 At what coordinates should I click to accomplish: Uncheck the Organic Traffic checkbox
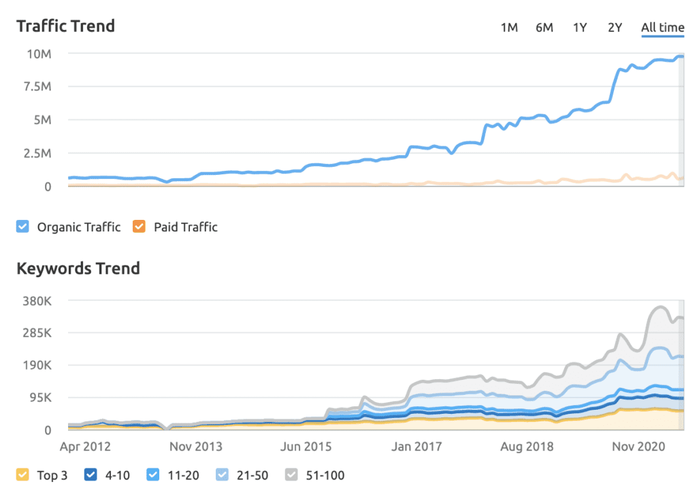[22, 226]
